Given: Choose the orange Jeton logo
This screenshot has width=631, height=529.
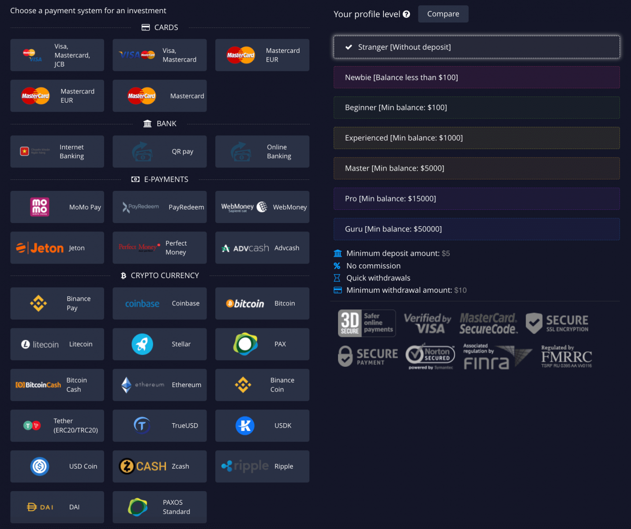Looking at the screenshot, I should (40, 248).
